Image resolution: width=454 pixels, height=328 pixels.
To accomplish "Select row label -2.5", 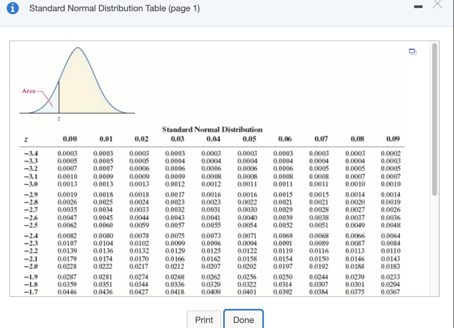I will click(x=31, y=225).
